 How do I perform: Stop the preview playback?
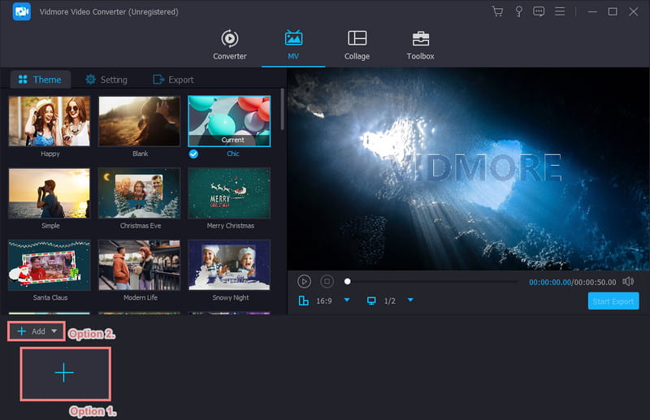tap(327, 282)
